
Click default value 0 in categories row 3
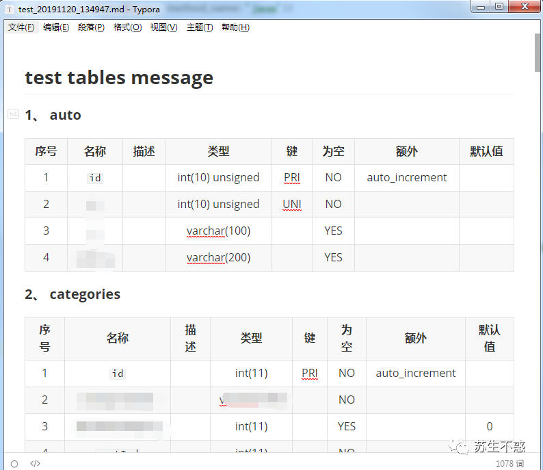(x=490, y=427)
